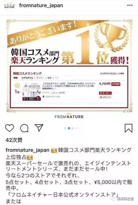Image resolution: width=138 pixels, height=205 pixels.
Task: Jump to the third carousel dot
Action: 73,128
